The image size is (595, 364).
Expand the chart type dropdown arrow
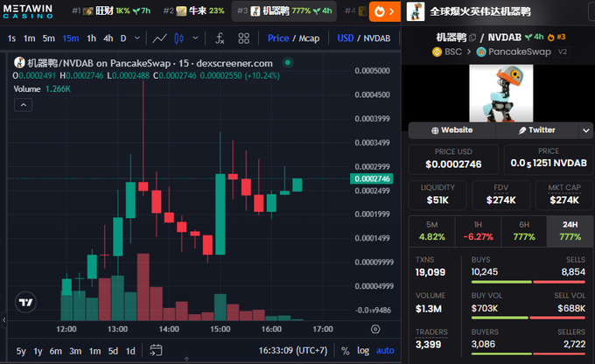[195, 38]
